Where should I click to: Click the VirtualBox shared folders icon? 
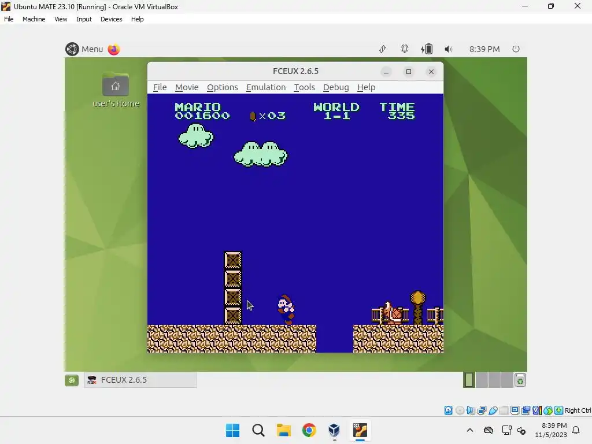tap(504, 410)
